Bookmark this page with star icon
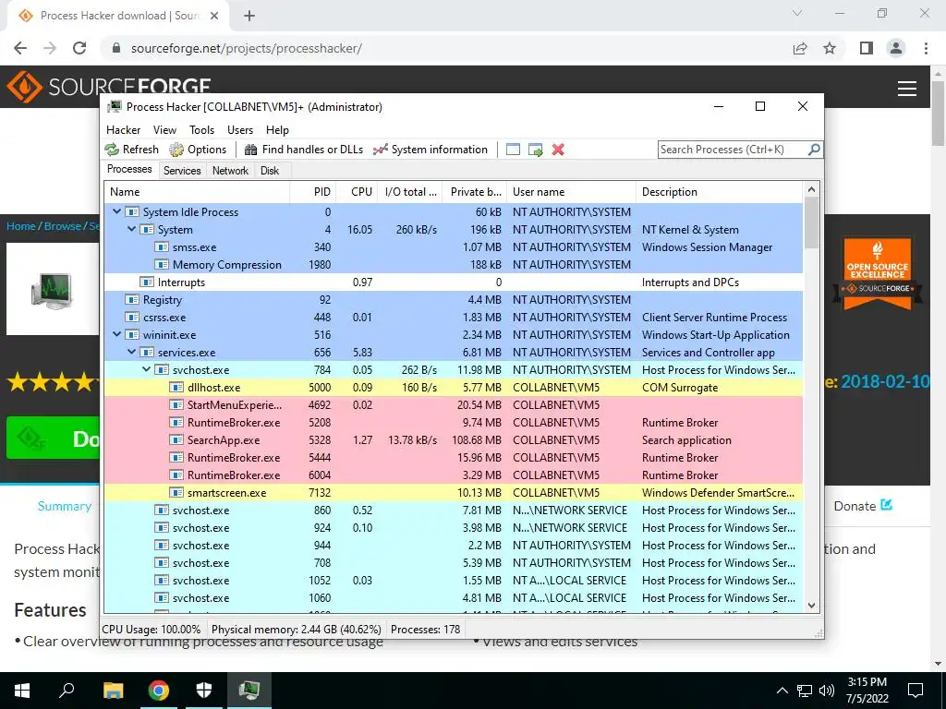This screenshot has height=709, width=946. point(830,48)
